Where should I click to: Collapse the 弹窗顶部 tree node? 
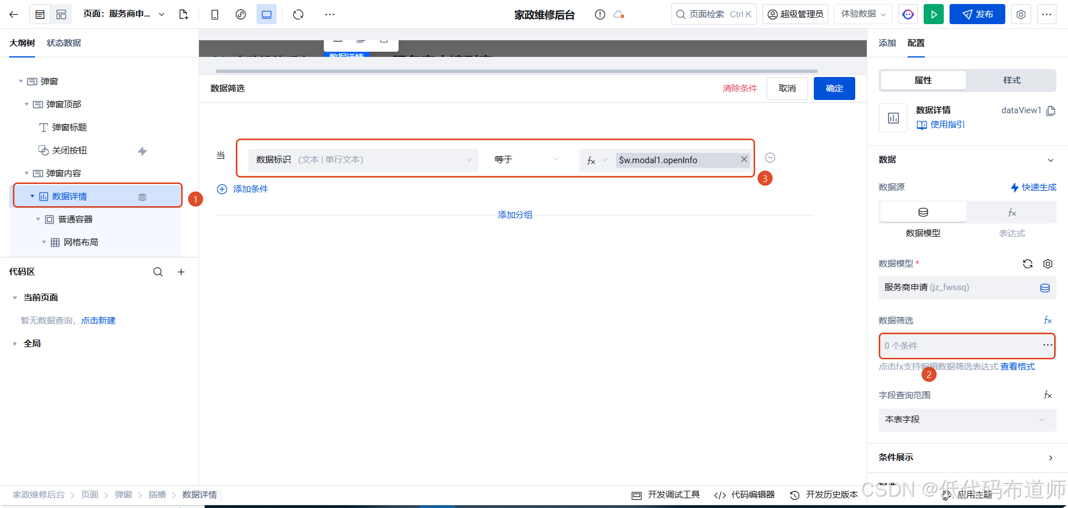26,105
